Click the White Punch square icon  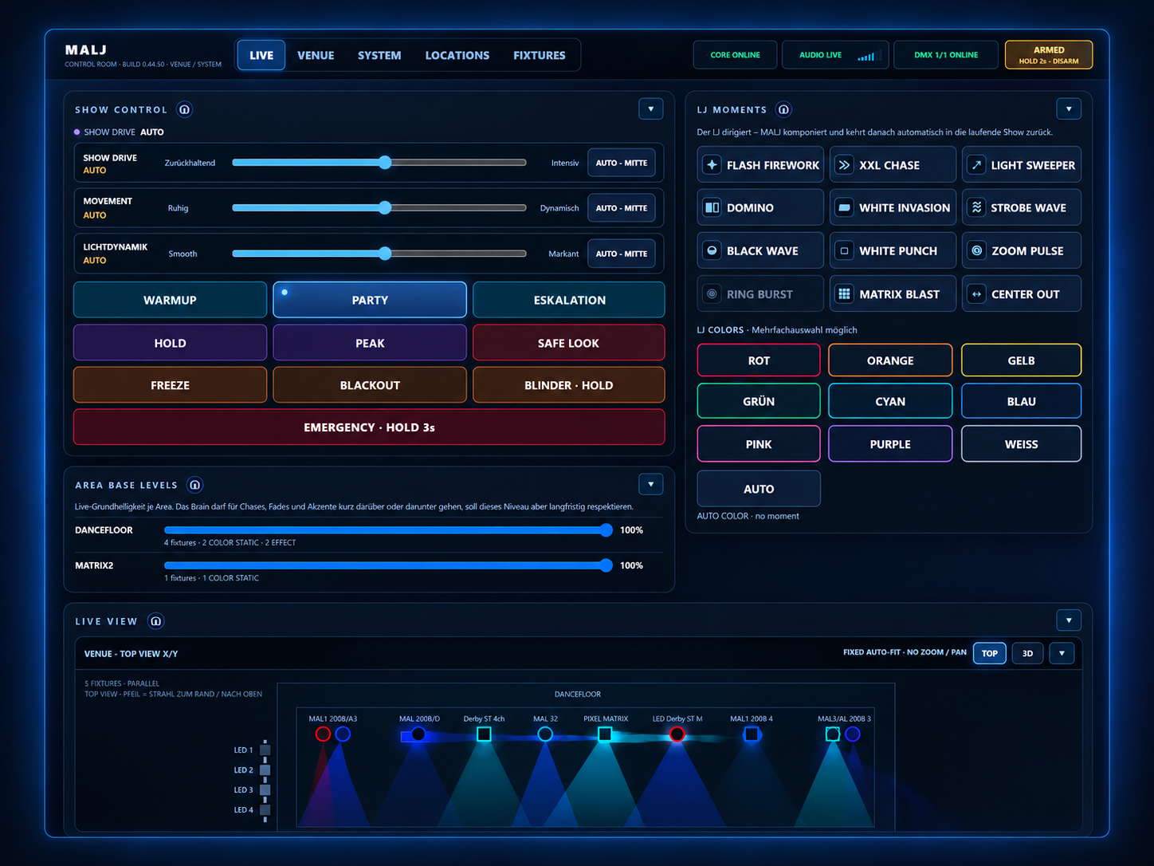[844, 251]
